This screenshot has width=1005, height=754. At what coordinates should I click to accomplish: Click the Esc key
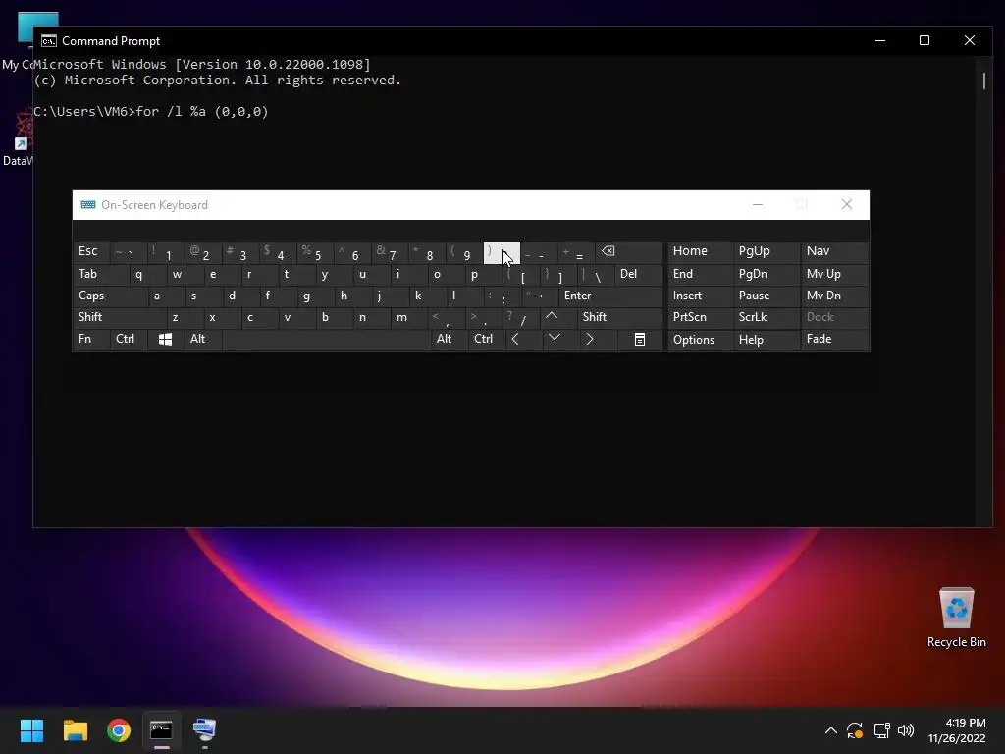pyautogui.click(x=91, y=252)
